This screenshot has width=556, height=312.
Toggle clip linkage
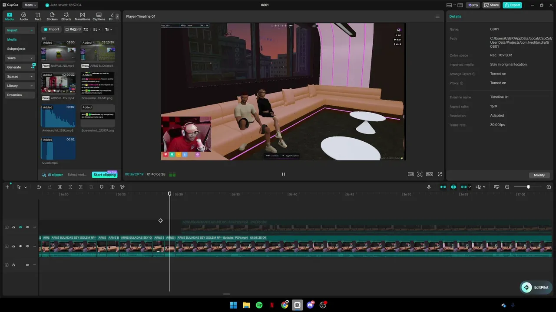(463, 187)
